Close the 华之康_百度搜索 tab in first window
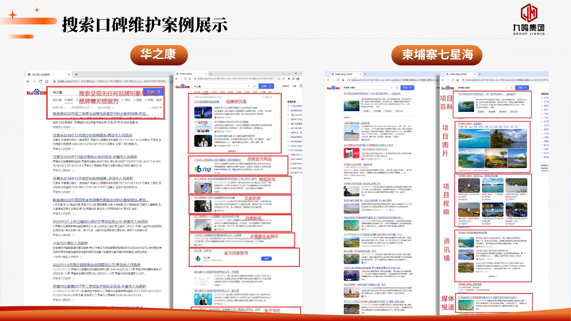Viewport: 571px width, 321px height. pos(69,74)
